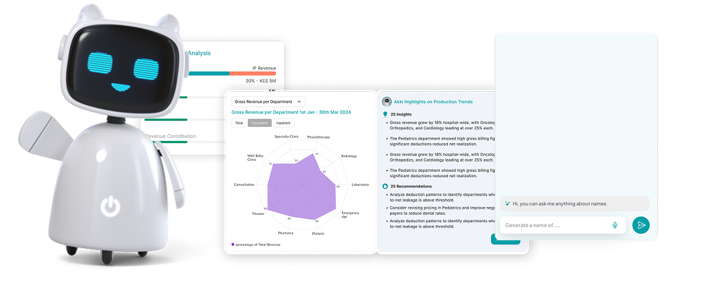Image resolution: width=705 pixels, height=281 pixels.
Task: Click the lightbulb Insights icon
Action: click(385, 113)
